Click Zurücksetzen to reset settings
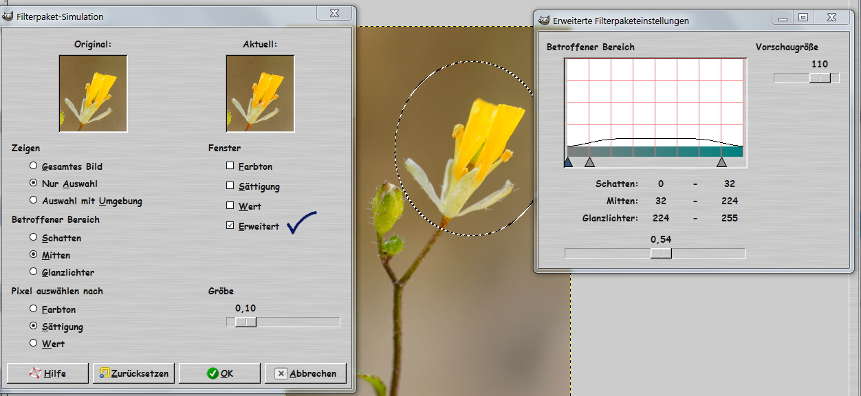The height and width of the screenshot is (396, 861). 133,373
